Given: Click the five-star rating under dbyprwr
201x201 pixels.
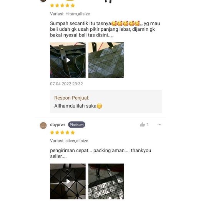Looking at the screenshot, I should pyautogui.click(x=62, y=133).
